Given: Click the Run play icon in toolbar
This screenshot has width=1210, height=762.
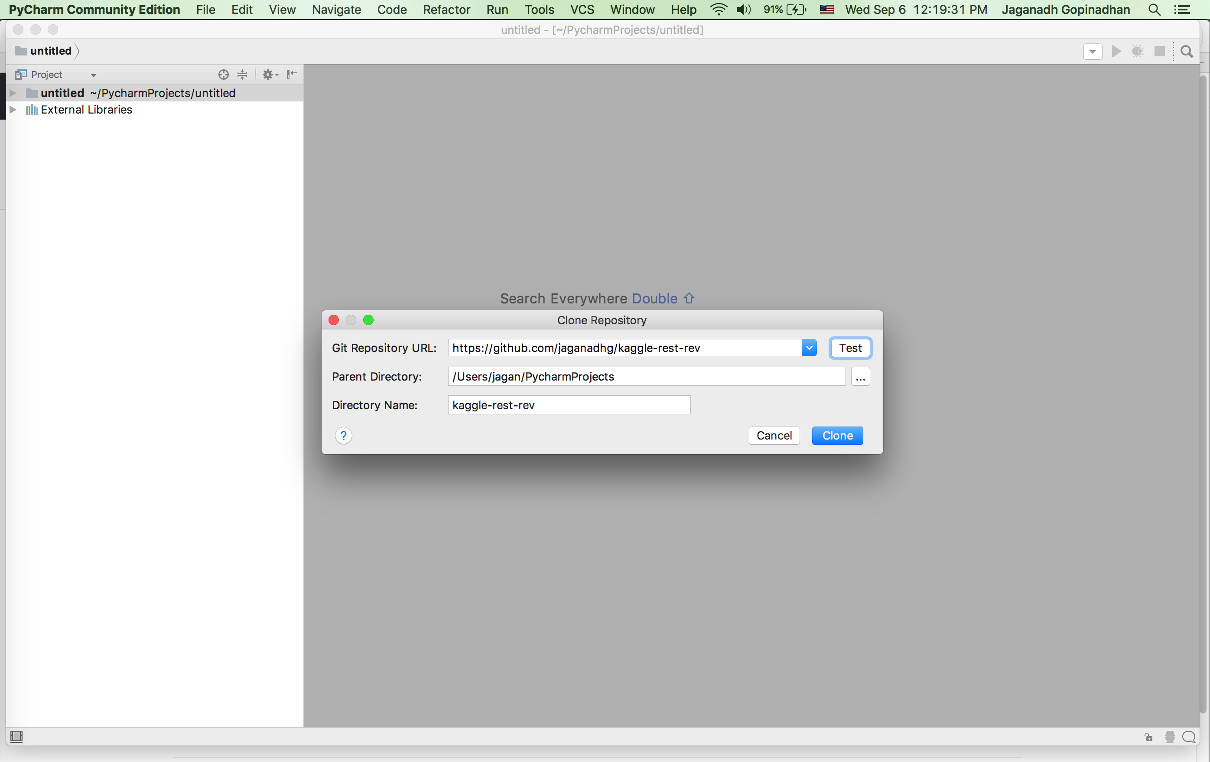Looking at the screenshot, I should tap(1116, 51).
